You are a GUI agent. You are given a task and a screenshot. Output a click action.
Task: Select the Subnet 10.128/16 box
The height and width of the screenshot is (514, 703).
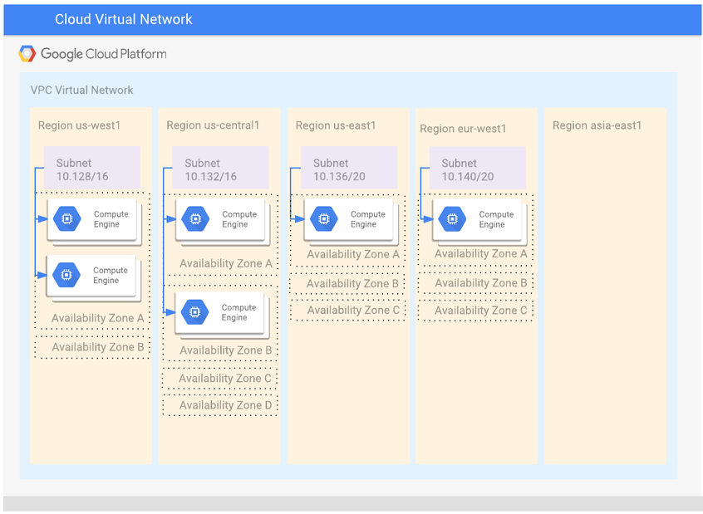tap(92, 168)
